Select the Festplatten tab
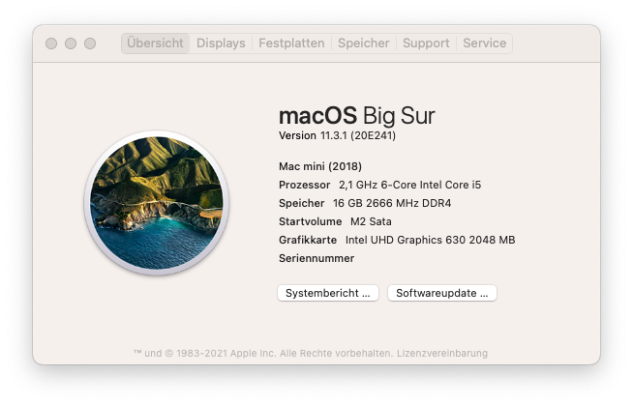Screen dimensions: 633x405 [x=291, y=43]
